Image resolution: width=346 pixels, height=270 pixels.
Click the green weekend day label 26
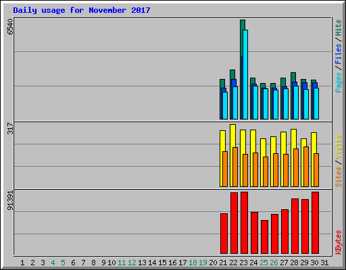tap(274, 263)
